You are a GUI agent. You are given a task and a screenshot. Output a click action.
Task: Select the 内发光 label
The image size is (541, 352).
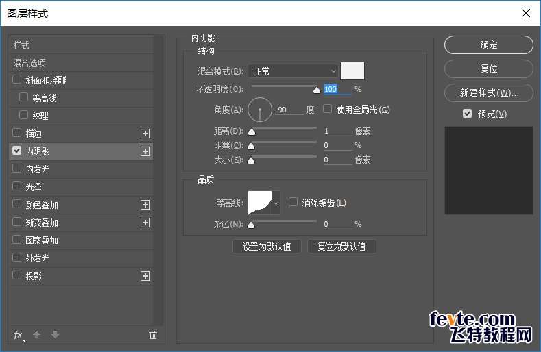tap(38, 169)
